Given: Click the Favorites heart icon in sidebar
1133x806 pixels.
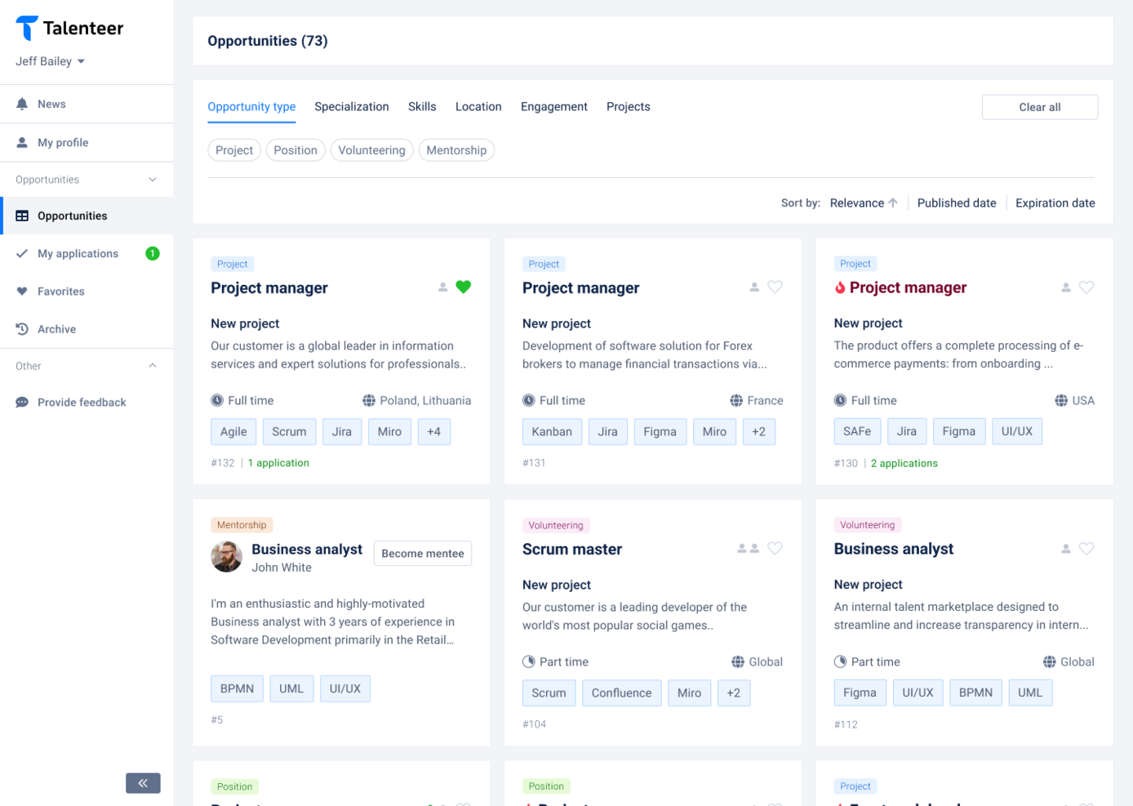Looking at the screenshot, I should point(22,292).
